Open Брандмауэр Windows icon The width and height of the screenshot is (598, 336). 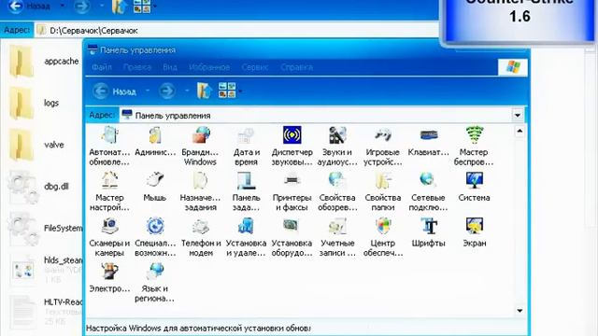point(201,147)
